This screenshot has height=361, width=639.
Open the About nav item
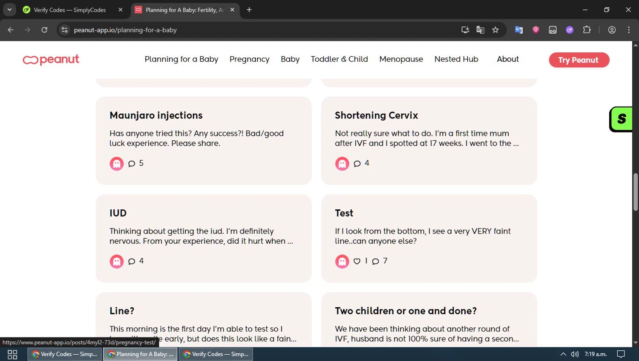508,59
